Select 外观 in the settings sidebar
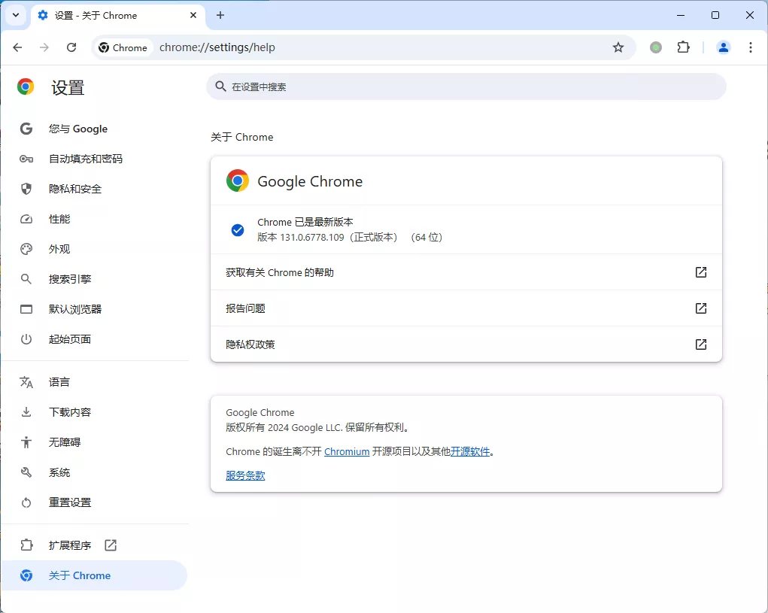The height and width of the screenshot is (613, 768). [x=59, y=248]
